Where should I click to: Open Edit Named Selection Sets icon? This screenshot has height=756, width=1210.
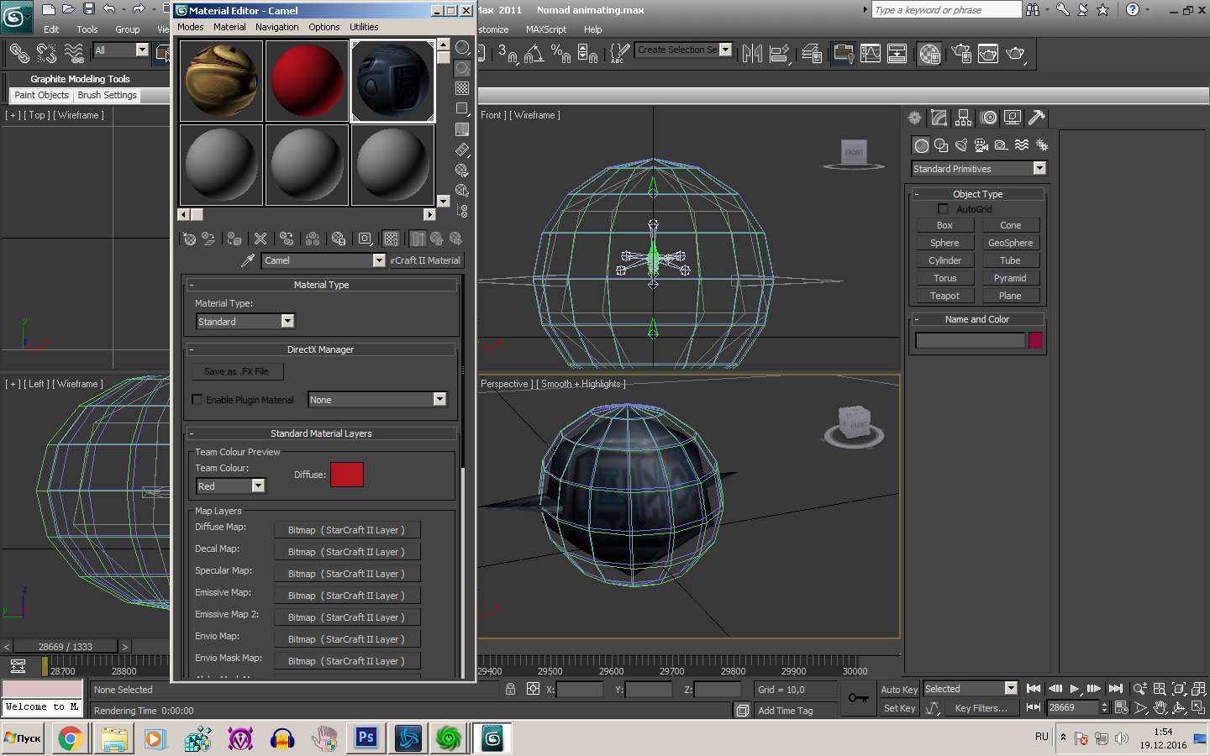click(618, 54)
